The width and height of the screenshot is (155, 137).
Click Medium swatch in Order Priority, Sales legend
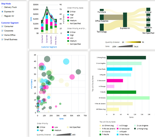coord(68,21)
